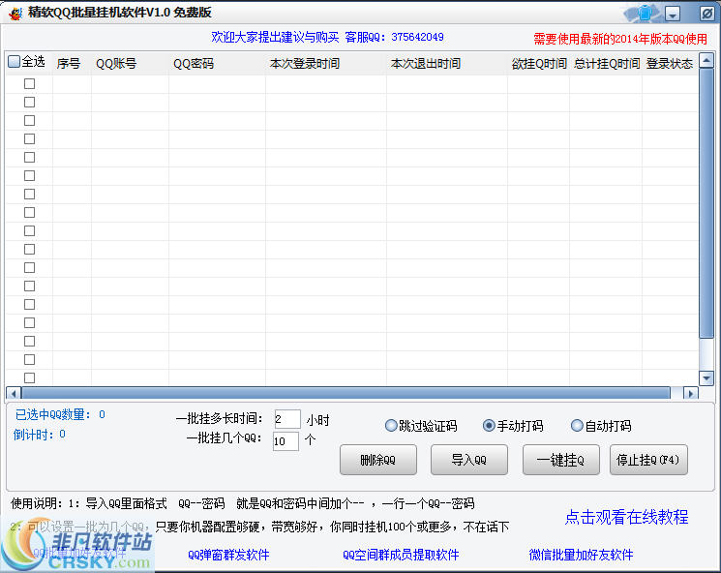The width and height of the screenshot is (721, 573).
Task: Click the 客服QQ: 375642049 text
Action: pyautogui.click(x=394, y=37)
